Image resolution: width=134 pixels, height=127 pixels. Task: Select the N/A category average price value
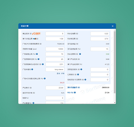point(63,93)
